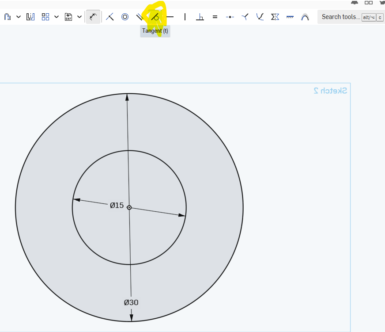Pick the Perpendicular constraint icon
The width and height of the screenshot is (385, 332).
coord(200,17)
